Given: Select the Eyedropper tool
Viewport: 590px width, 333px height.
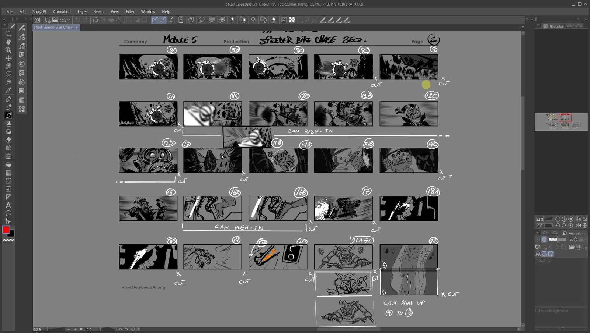Looking at the screenshot, I should click(x=8, y=91).
